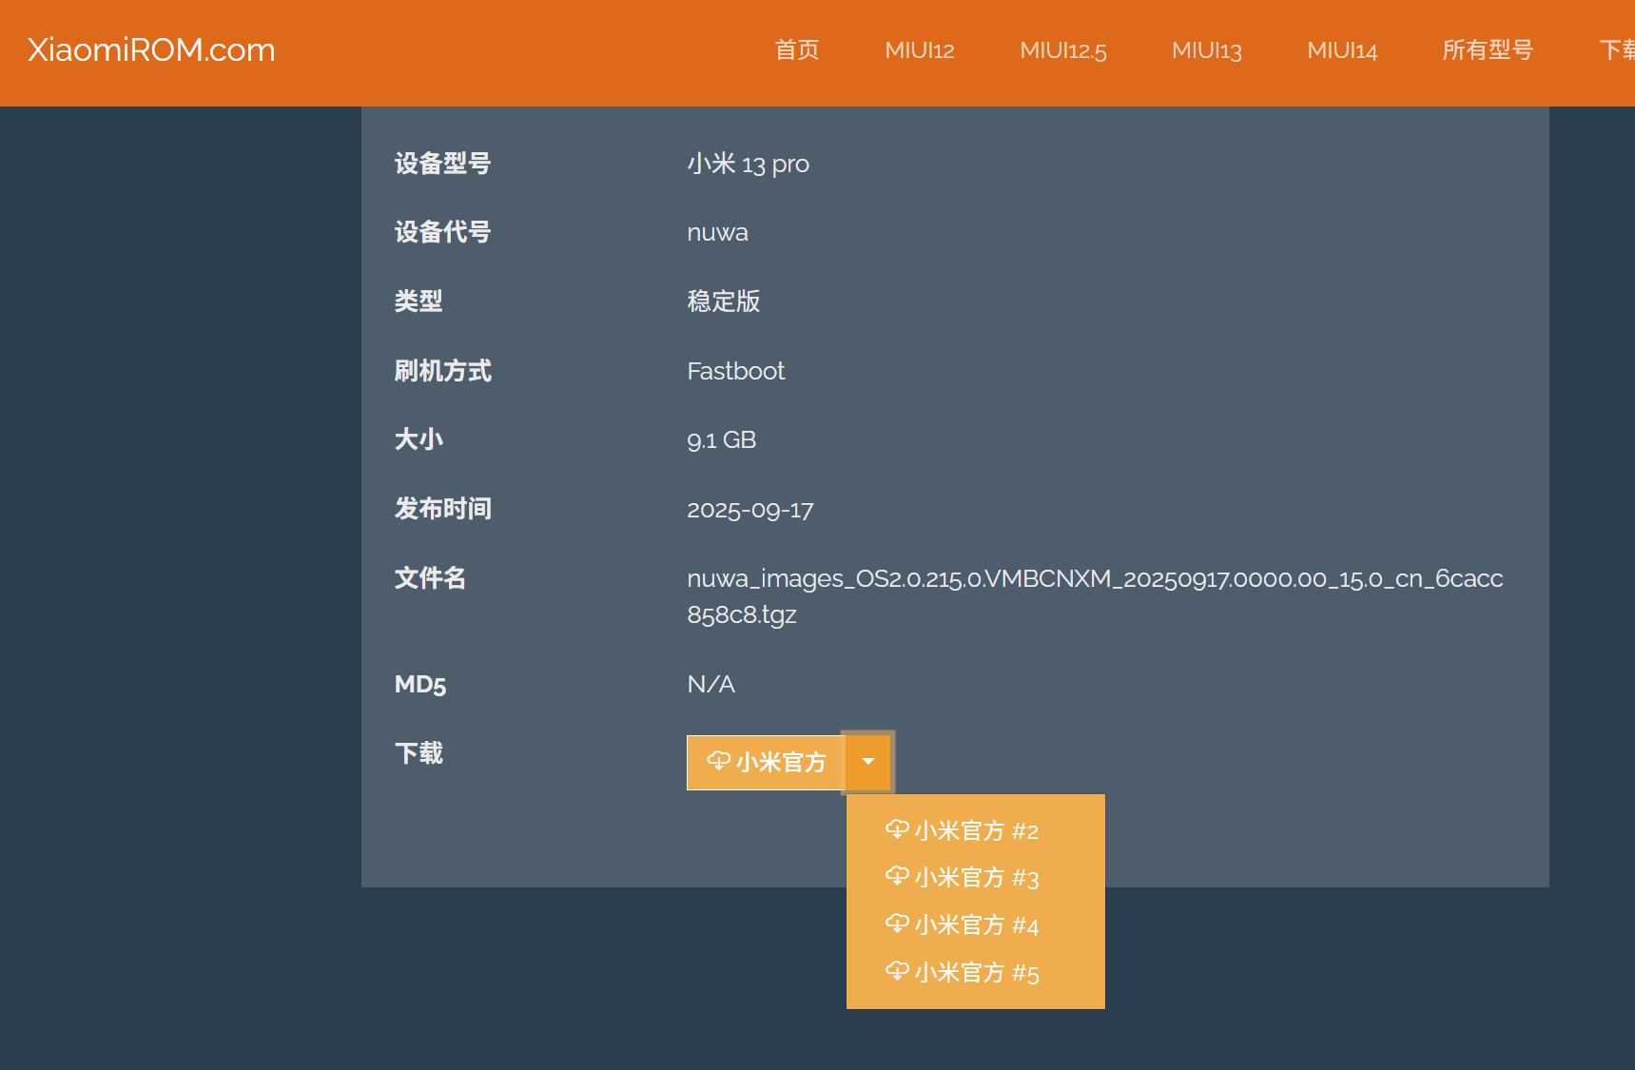Screen dimensions: 1635x1070
Task: Select mirror 小米官方 #3 entry
Action: [x=975, y=877]
